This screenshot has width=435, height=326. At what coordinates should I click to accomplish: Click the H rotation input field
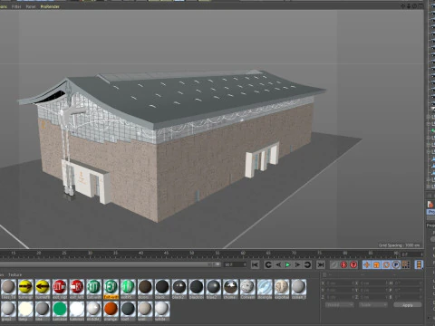[407, 283]
